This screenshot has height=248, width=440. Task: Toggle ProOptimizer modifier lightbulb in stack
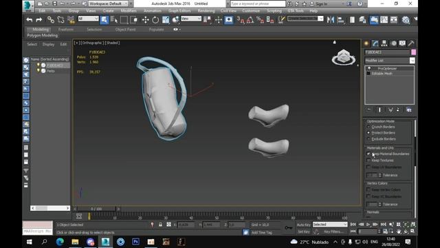click(369, 68)
